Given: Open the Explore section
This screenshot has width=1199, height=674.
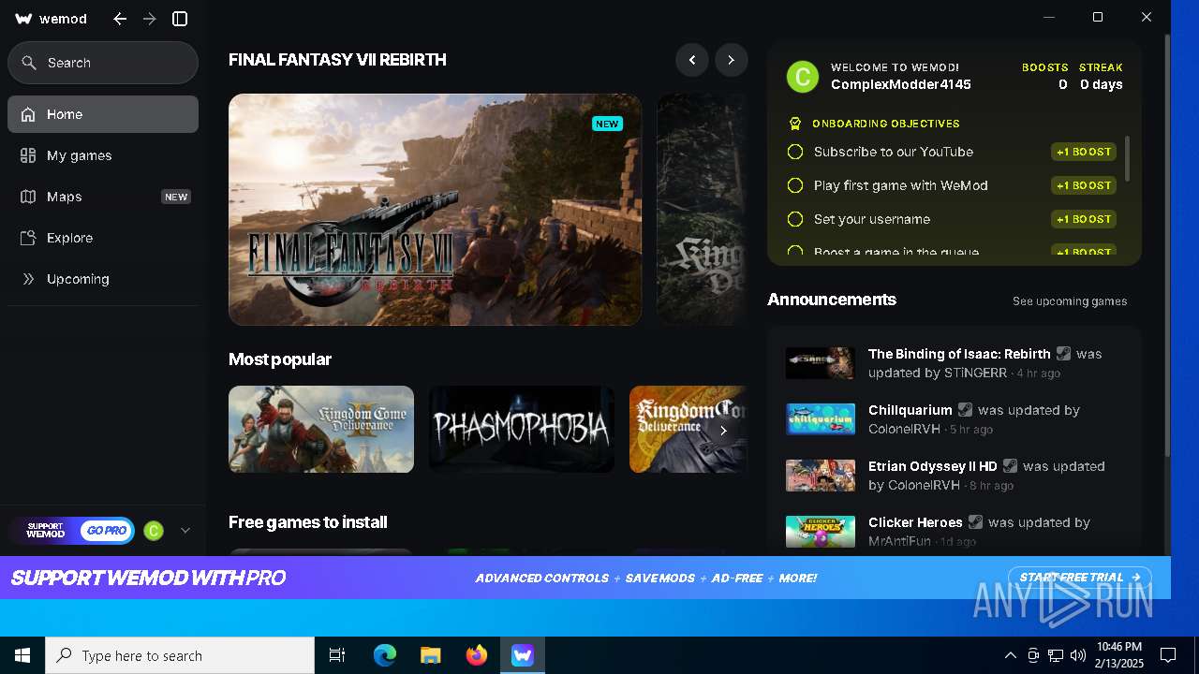Looking at the screenshot, I should (103, 238).
